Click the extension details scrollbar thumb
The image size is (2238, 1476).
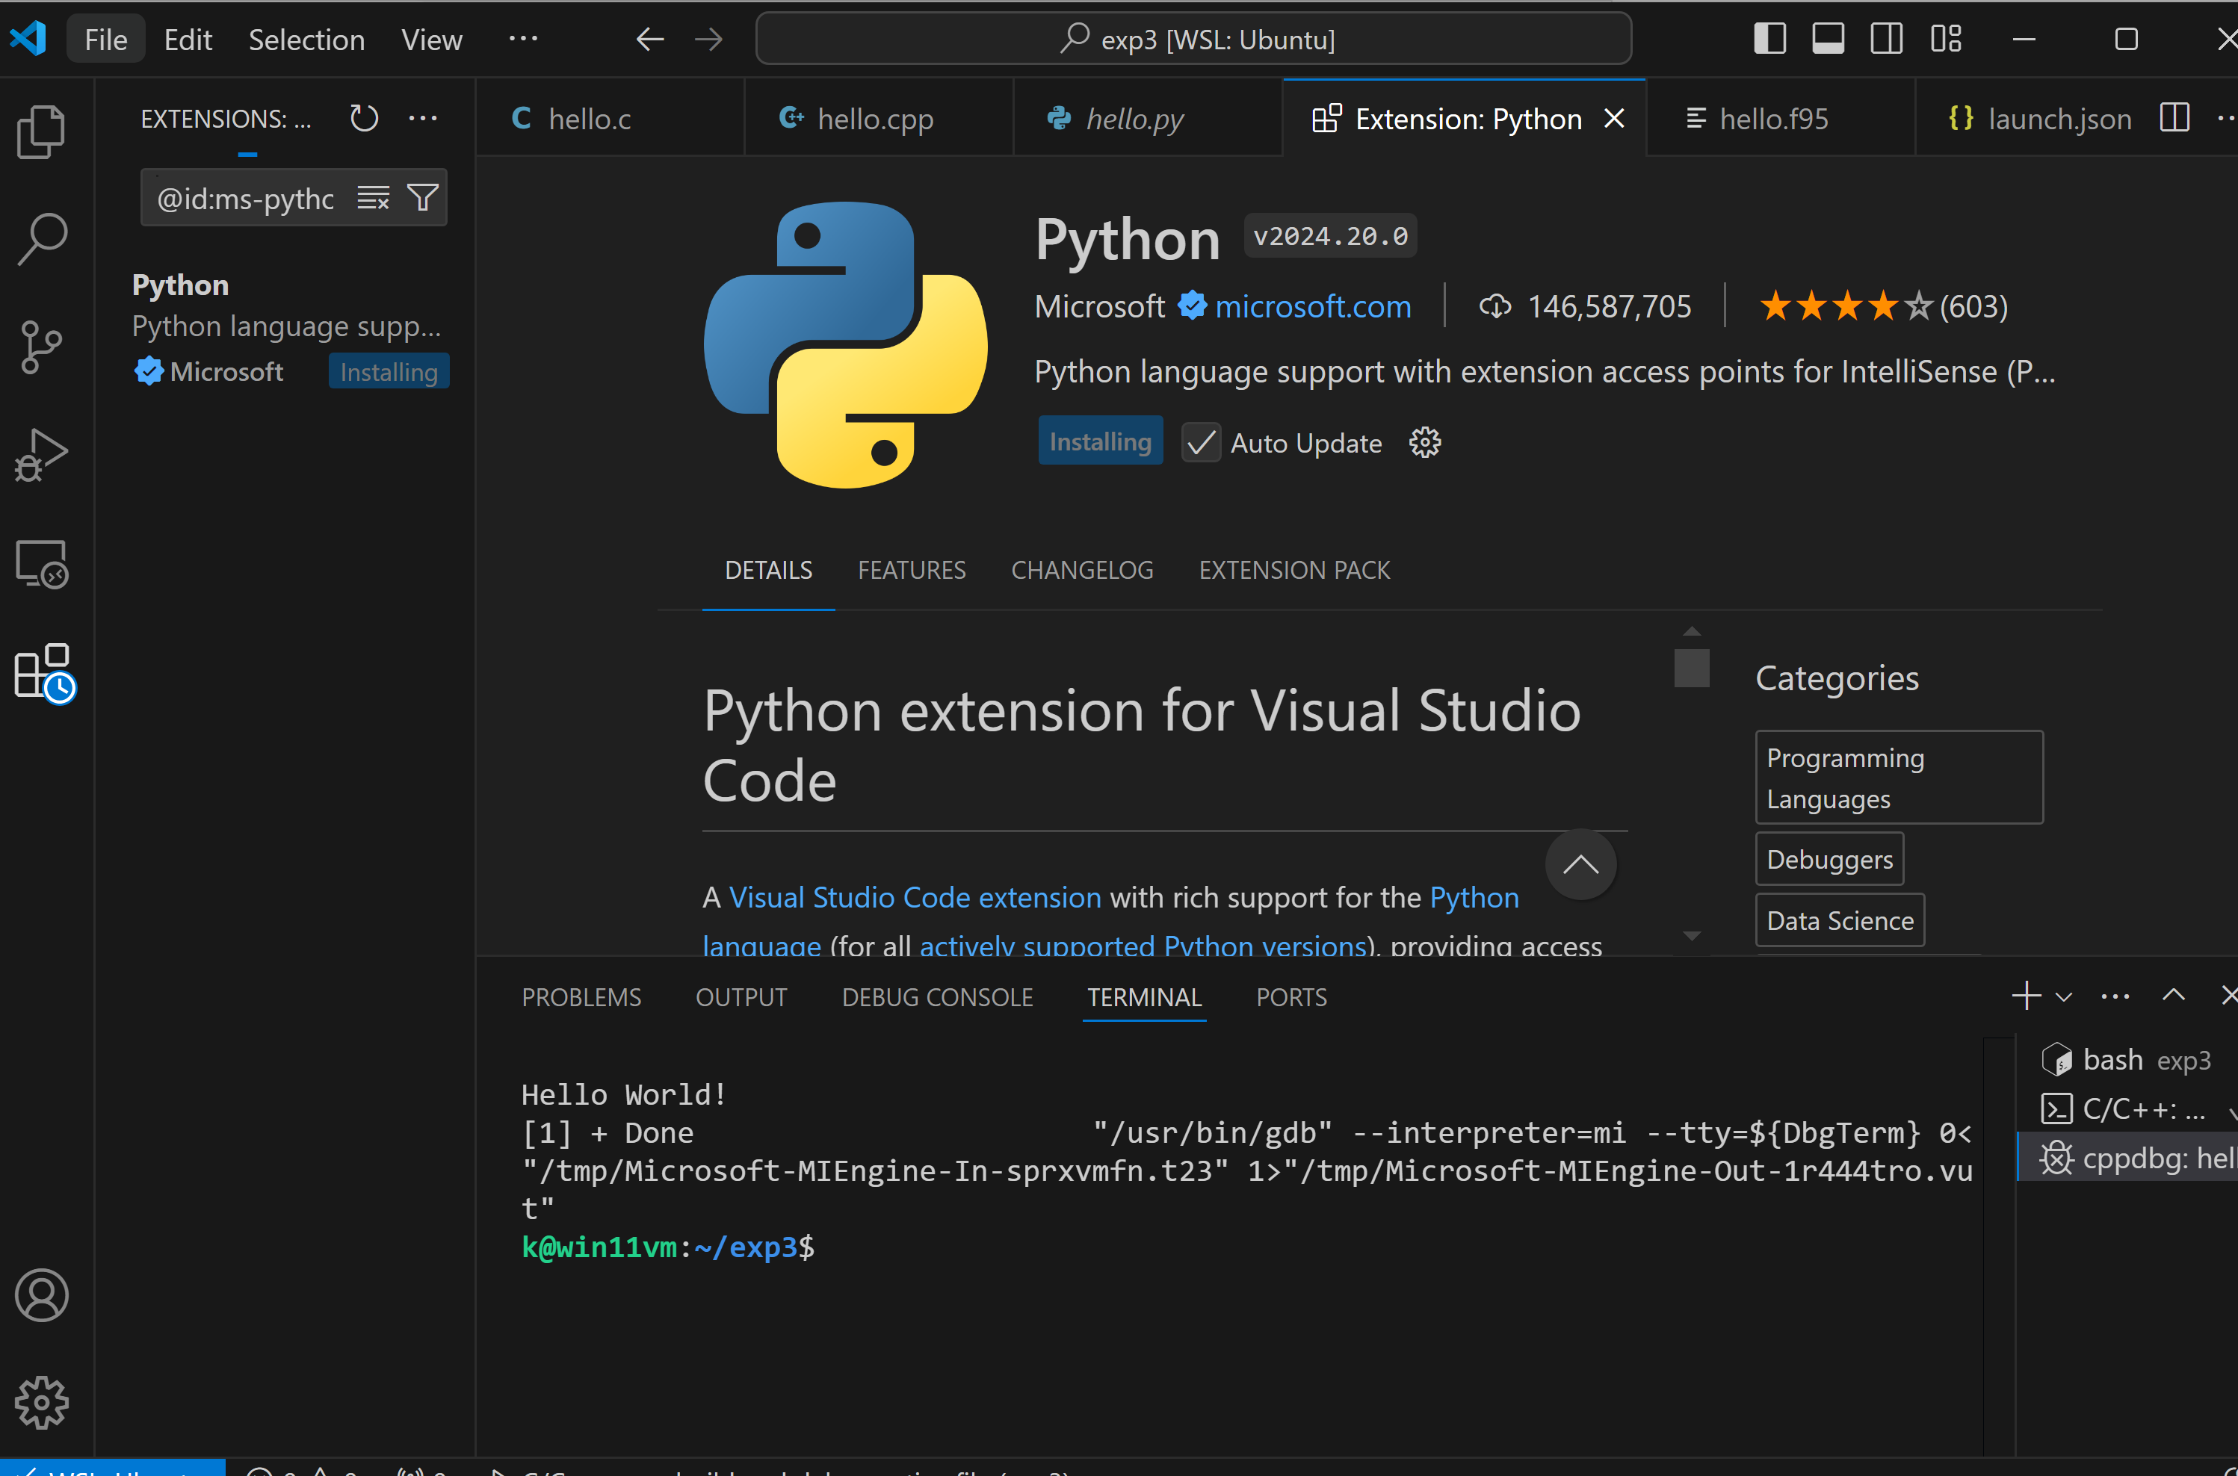point(1691,669)
